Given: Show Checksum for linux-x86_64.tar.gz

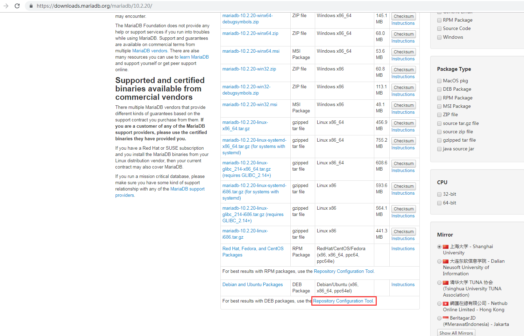Looking at the screenshot, I should 404,123.
